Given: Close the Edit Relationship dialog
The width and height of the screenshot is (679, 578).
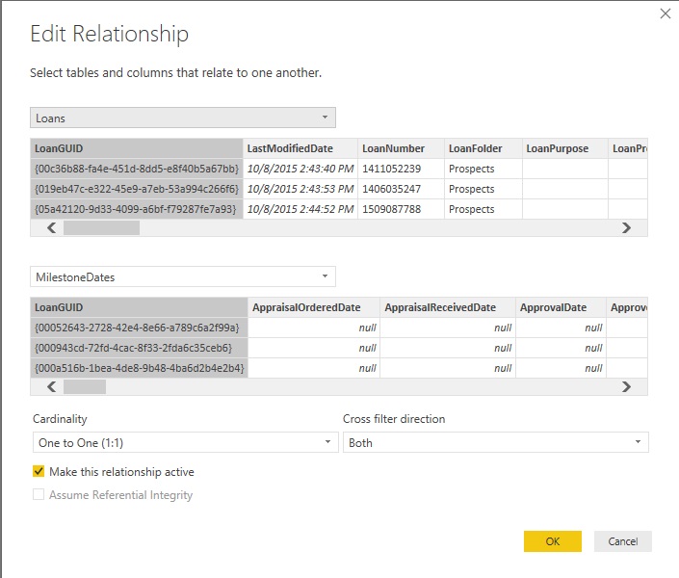Looking at the screenshot, I should pyautogui.click(x=666, y=13).
